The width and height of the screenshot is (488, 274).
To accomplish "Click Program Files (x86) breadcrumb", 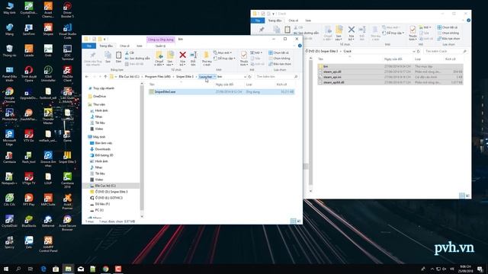I will coord(158,77).
